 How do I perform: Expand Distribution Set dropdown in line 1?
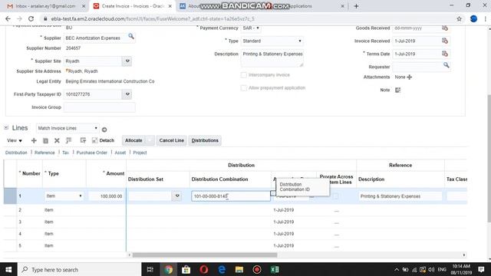tap(177, 196)
